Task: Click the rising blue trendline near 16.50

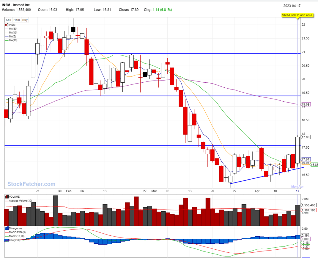Action: pyautogui.click(x=267, y=176)
